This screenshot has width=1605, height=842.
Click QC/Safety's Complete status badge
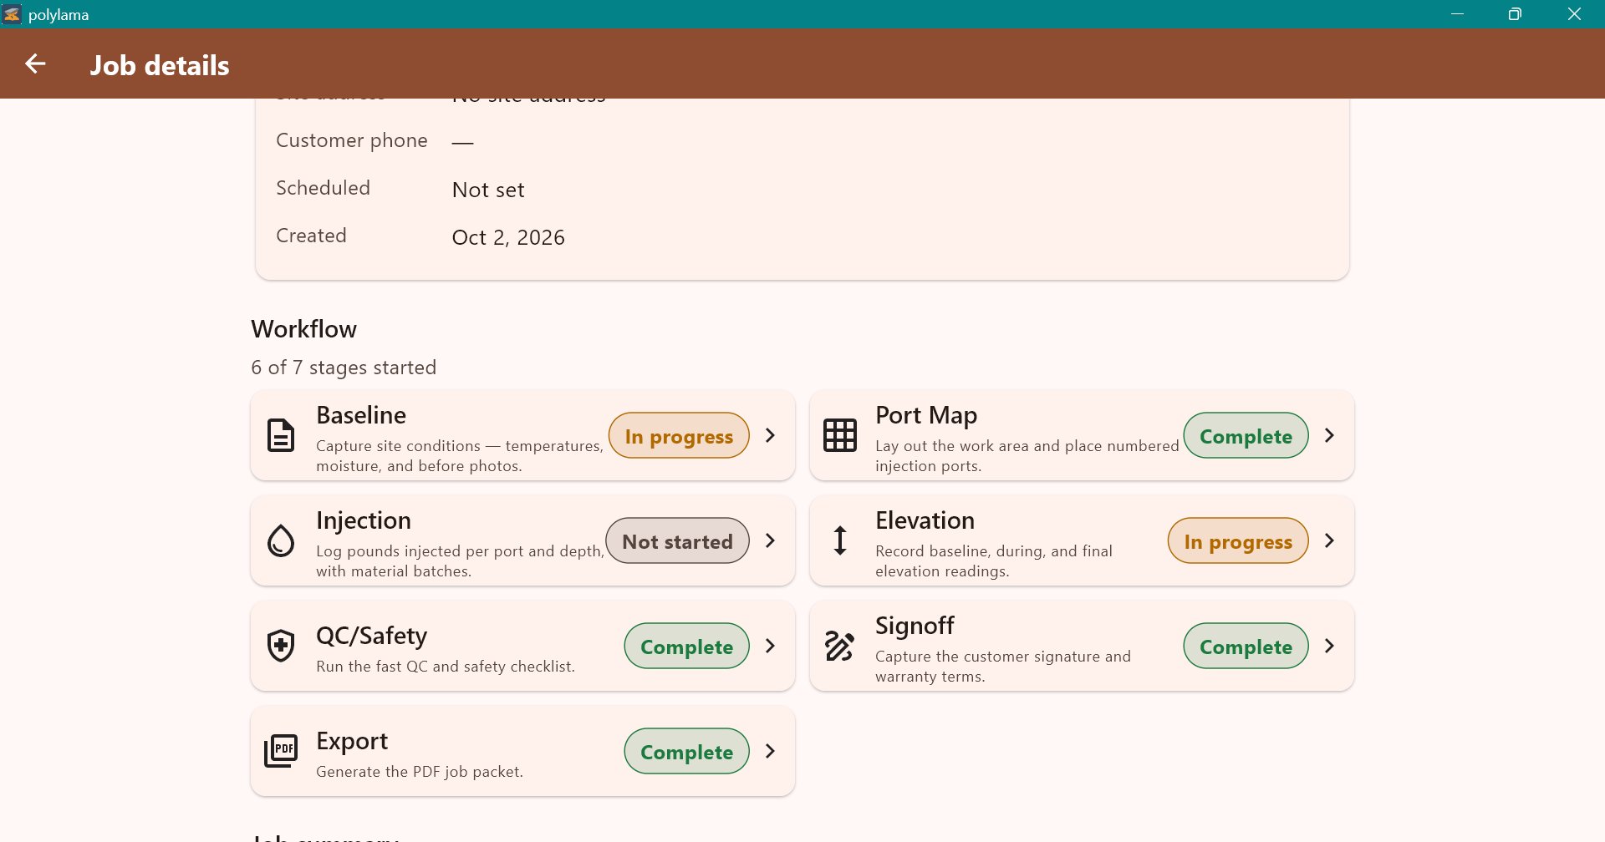tap(686, 646)
